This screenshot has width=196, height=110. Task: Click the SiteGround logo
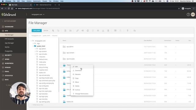[x=9, y=14]
